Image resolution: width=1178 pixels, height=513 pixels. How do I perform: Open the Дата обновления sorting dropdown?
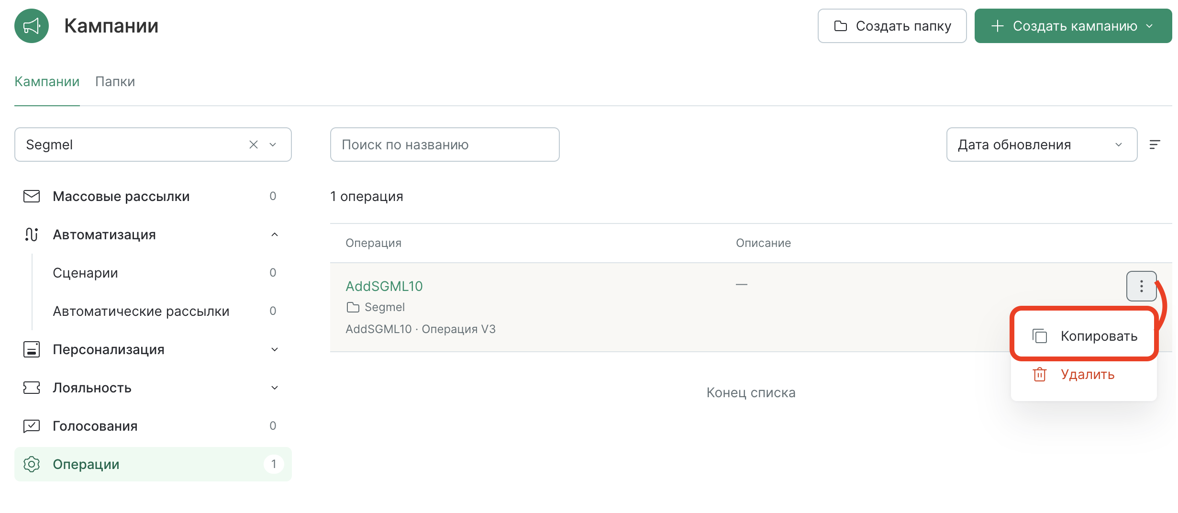click(x=1042, y=144)
